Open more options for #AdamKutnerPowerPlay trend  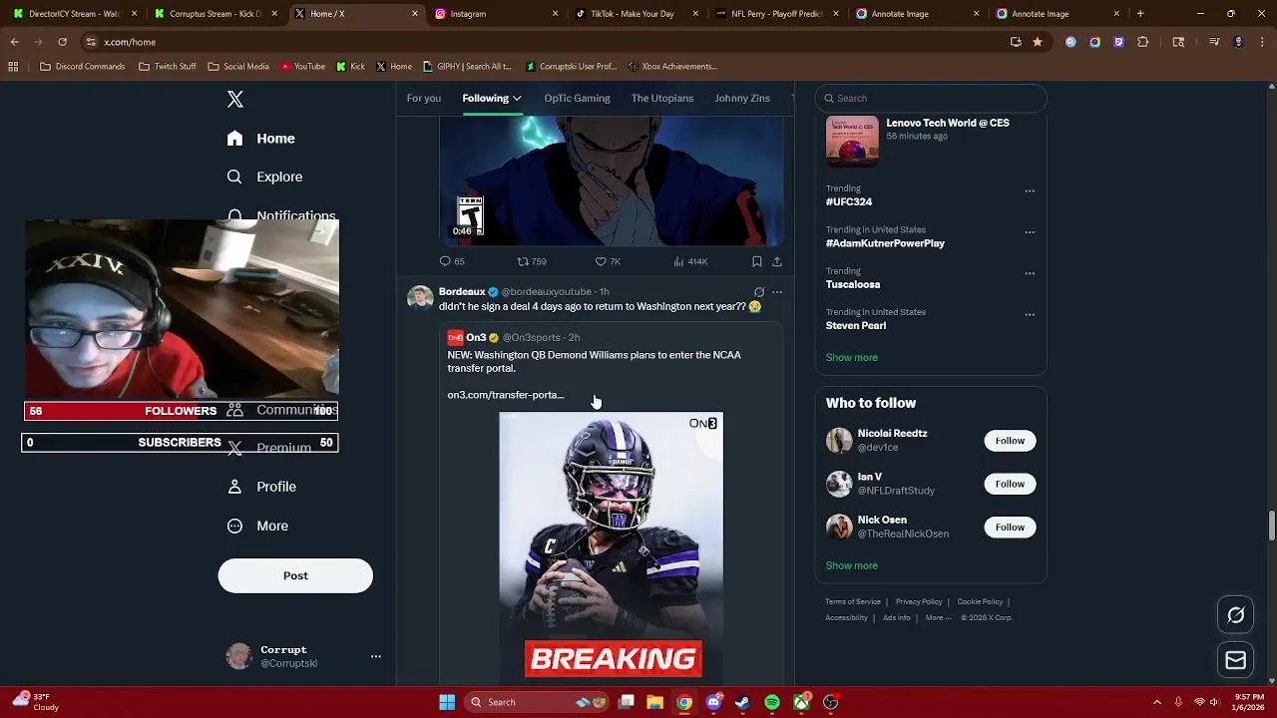point(1030,232)
